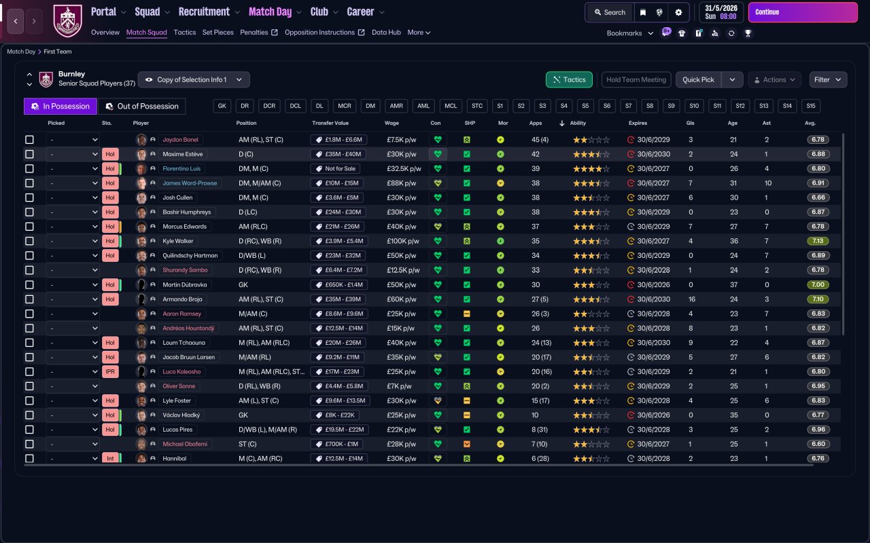Image resolution: width=870 pixels, height=543 pixels.
Task: Tick the checkbox for Maxime Estève
Action: (29, 154)
